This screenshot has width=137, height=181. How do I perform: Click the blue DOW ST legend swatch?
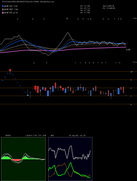[x=3, y=6]
